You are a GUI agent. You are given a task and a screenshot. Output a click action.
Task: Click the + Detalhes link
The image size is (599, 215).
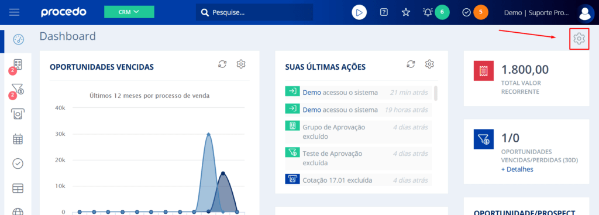tap(517, 169)
